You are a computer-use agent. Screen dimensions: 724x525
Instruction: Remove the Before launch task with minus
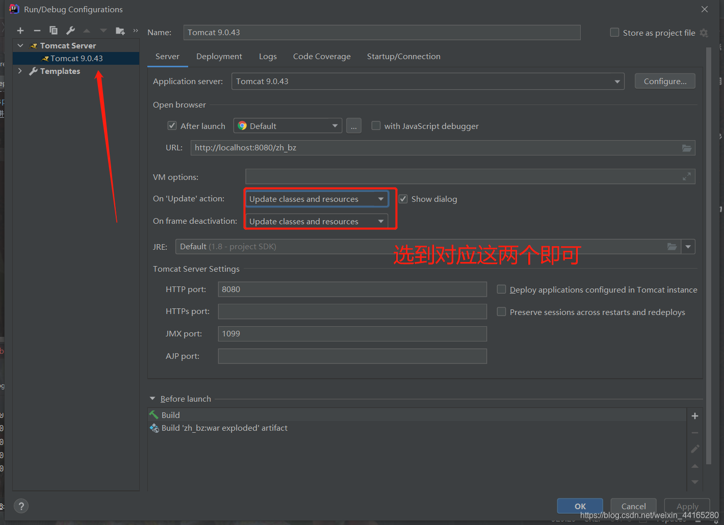click(x=695, y=433)
